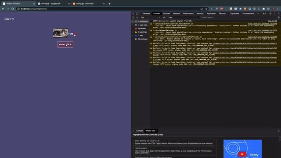Switch to the Performance tab
The width and height of the screenshot is (281, 158).
tap(188, 14)
